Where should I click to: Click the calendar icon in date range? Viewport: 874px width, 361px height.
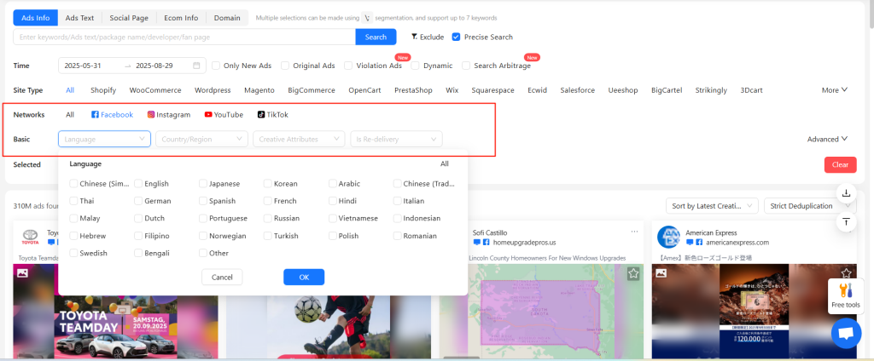click(196, 66)
